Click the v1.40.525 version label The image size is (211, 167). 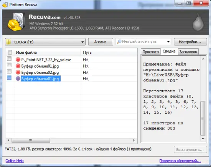tap(72, 18)
